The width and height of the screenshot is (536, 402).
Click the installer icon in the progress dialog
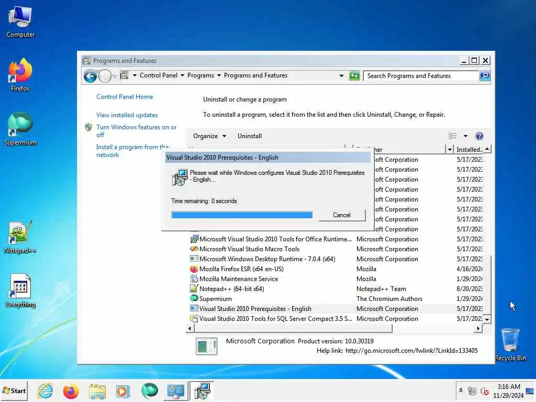[x=180, y=177]
